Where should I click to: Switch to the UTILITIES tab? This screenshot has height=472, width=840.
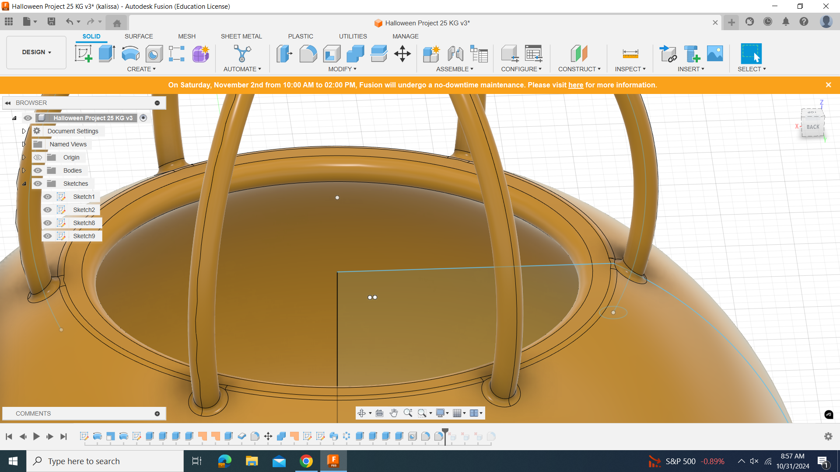click(353, 36)
